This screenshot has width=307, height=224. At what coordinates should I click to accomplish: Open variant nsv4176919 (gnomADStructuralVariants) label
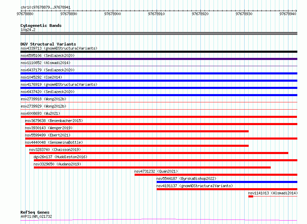coord(59,84)
